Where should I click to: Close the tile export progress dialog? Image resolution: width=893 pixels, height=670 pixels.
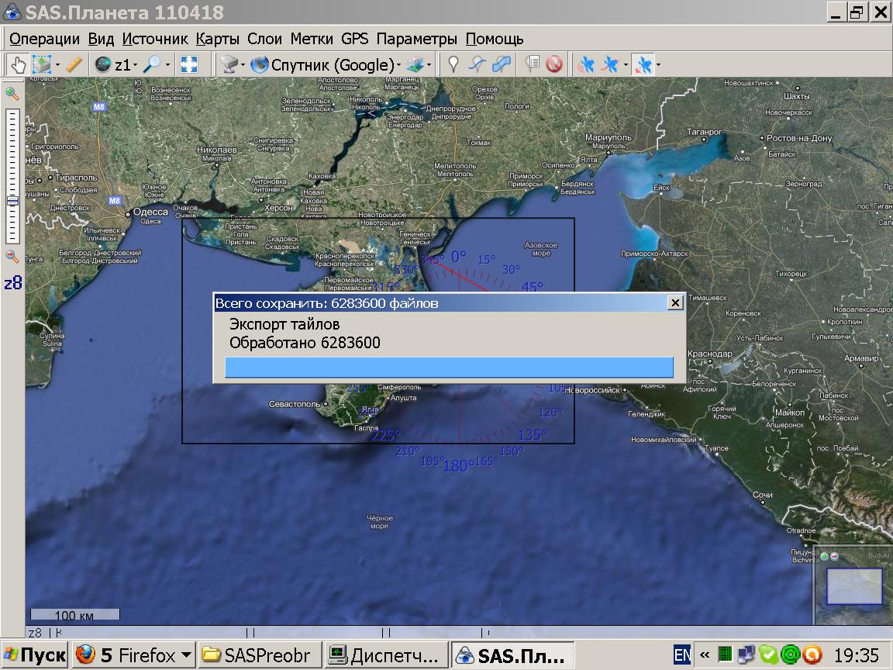click(x=675, y=303)
